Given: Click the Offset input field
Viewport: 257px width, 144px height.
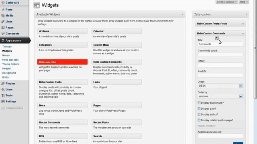Looking at the screenshot, I should (220, 65).
